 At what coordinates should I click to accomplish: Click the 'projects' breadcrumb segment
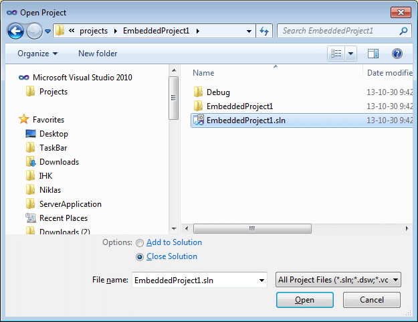(x=94, y=31)
